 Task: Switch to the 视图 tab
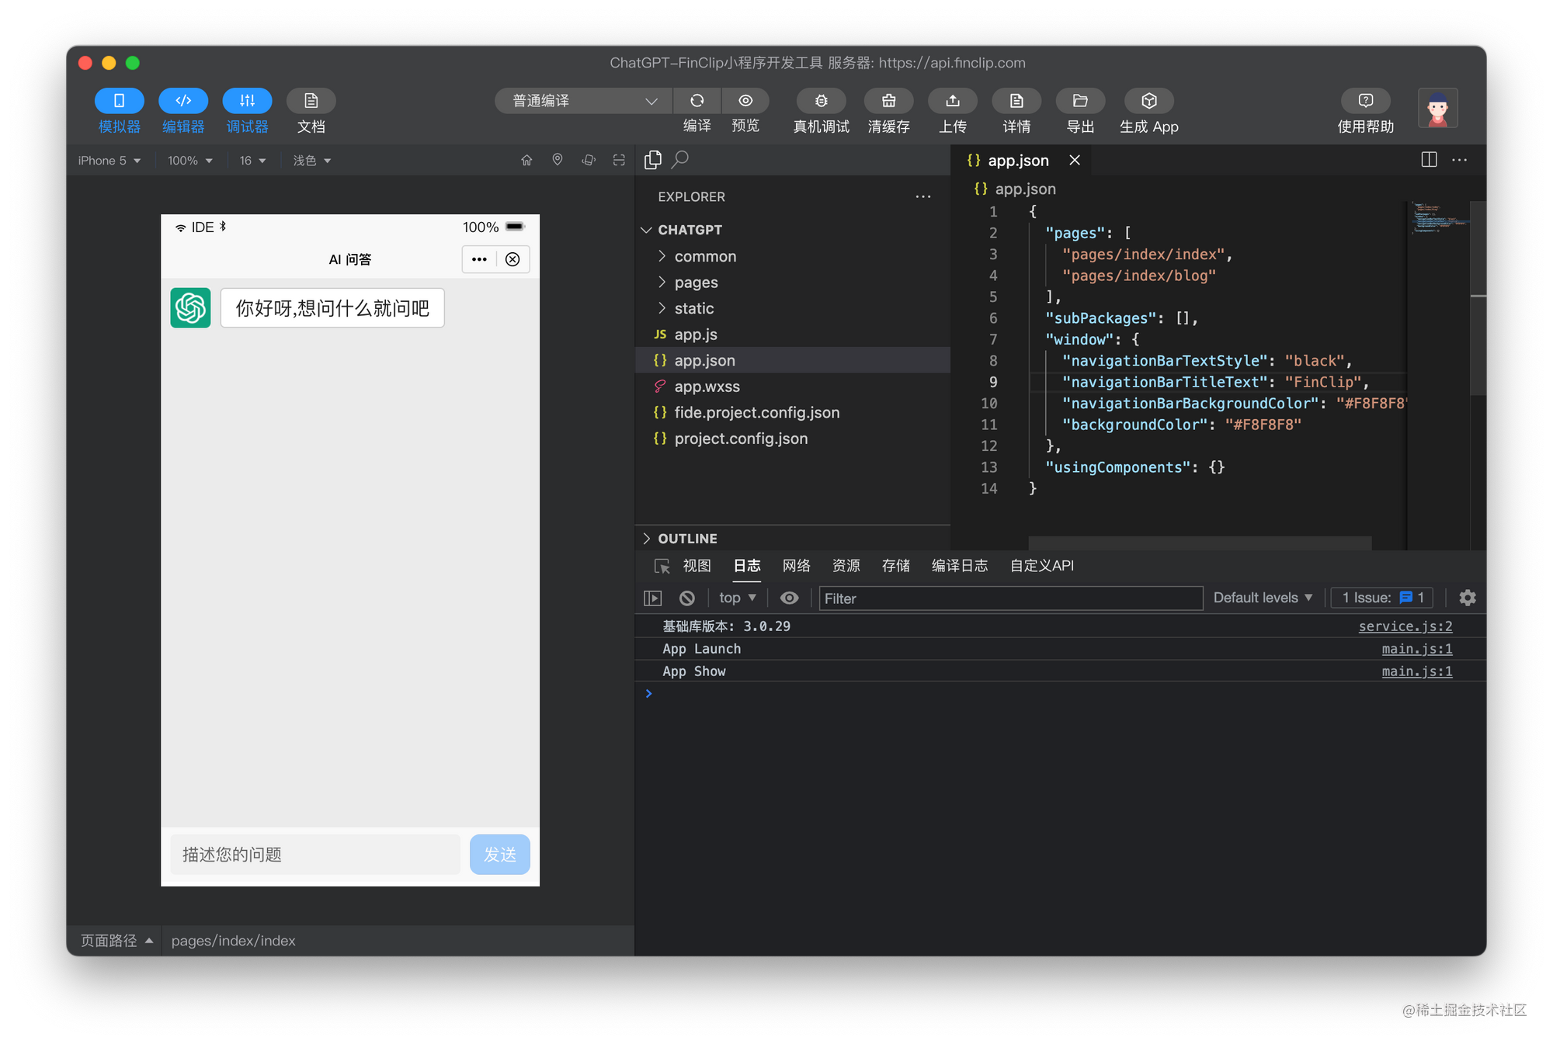(697, 566)
